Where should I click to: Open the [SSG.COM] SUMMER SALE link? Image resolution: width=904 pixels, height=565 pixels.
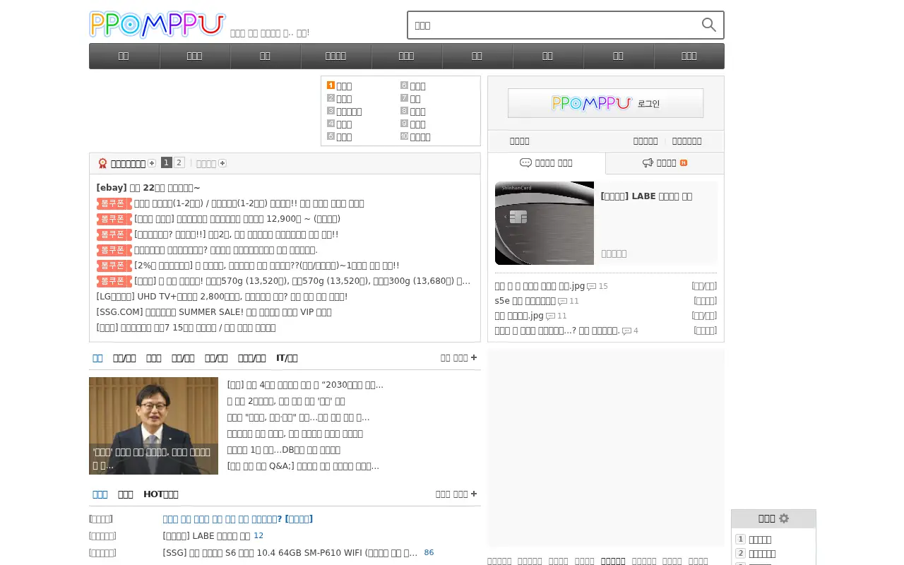(x=214, y=312)
